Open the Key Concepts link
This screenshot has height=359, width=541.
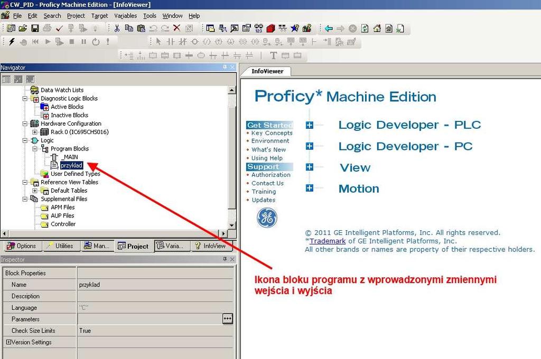click(272, 133)
